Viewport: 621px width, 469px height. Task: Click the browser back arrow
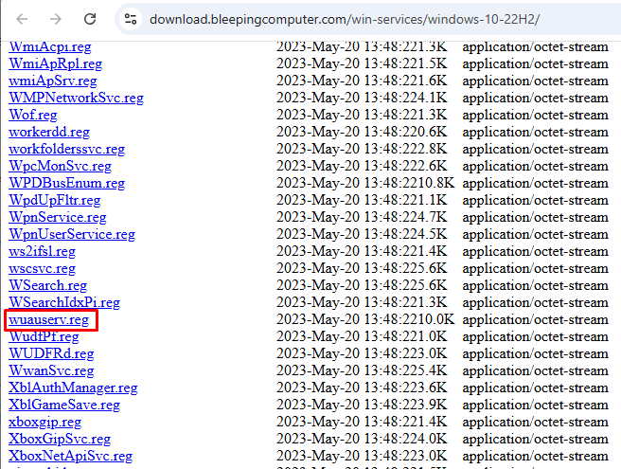tap(22, 19)
